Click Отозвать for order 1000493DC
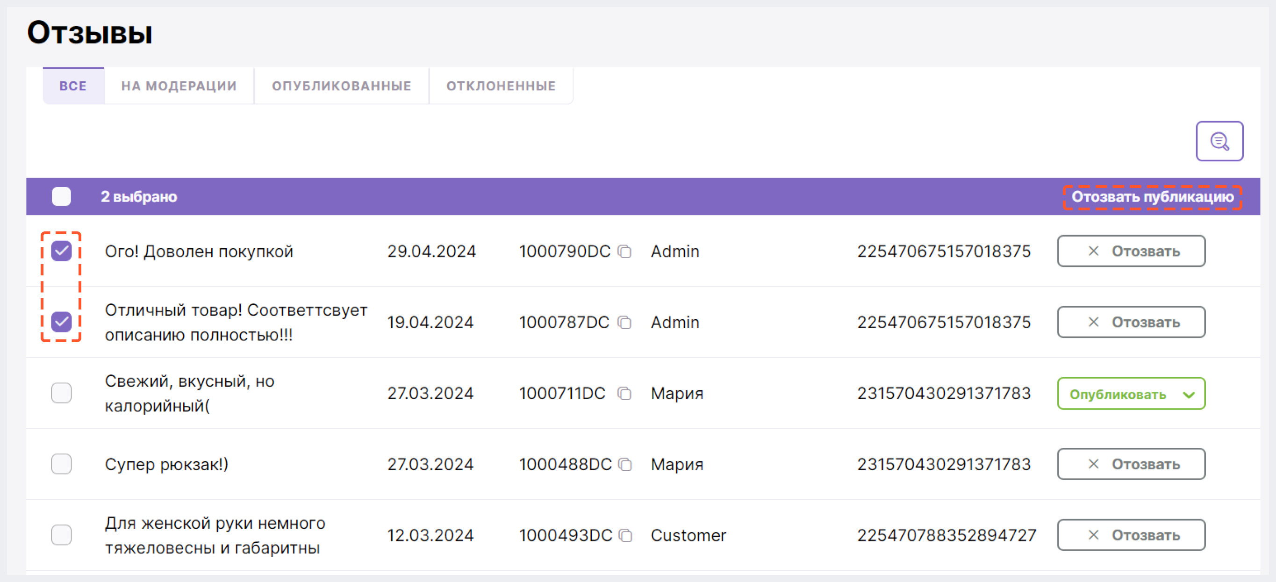The image size is (1276, 582). coord(1131,535)
